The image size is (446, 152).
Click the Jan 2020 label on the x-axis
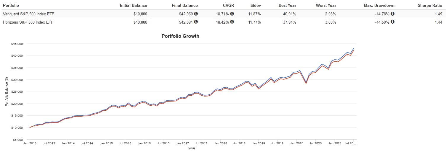[297, 143]
